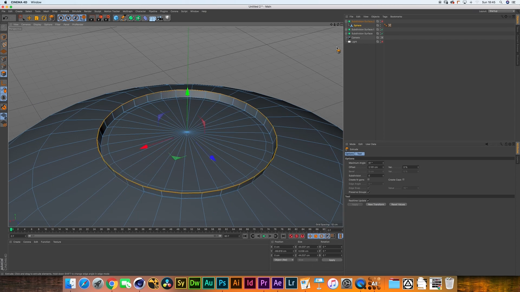520x292 pixels.
Task: Click the Camera object toolbar icon
Action: point(160,18)
